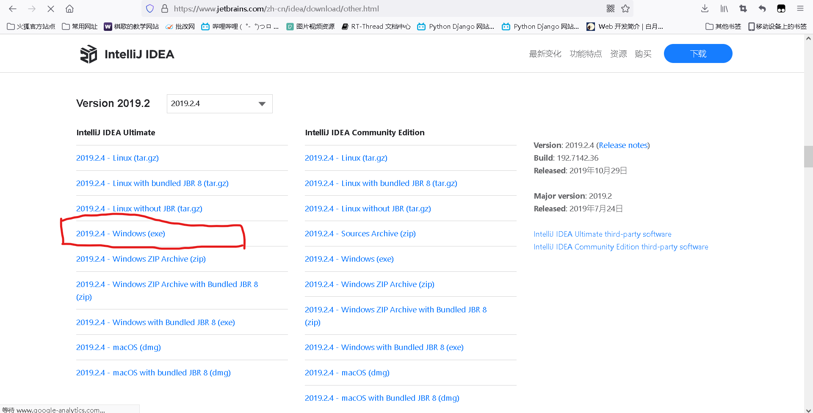Click the tracking protection shield icon
The height and width of the screenshot is (413, 813).
pos(150,8)
